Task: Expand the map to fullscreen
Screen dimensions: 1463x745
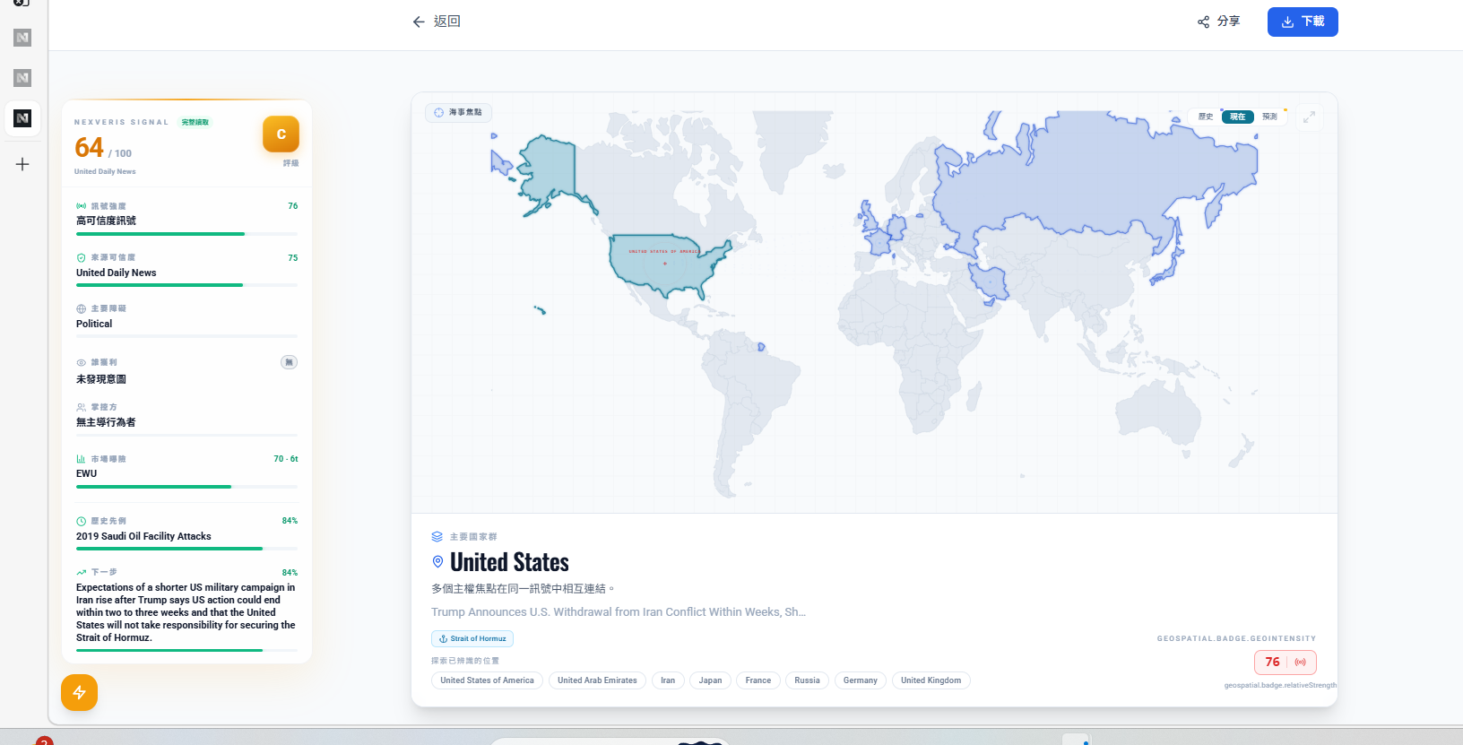Action: click(1309, 117)
